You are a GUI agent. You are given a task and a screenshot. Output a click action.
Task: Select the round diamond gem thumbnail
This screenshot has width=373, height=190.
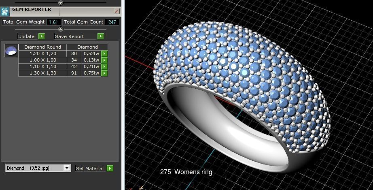tap(11, 51)
